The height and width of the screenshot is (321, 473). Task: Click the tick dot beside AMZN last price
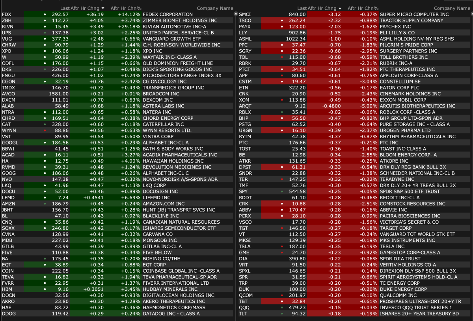click(x=45, y=204)
